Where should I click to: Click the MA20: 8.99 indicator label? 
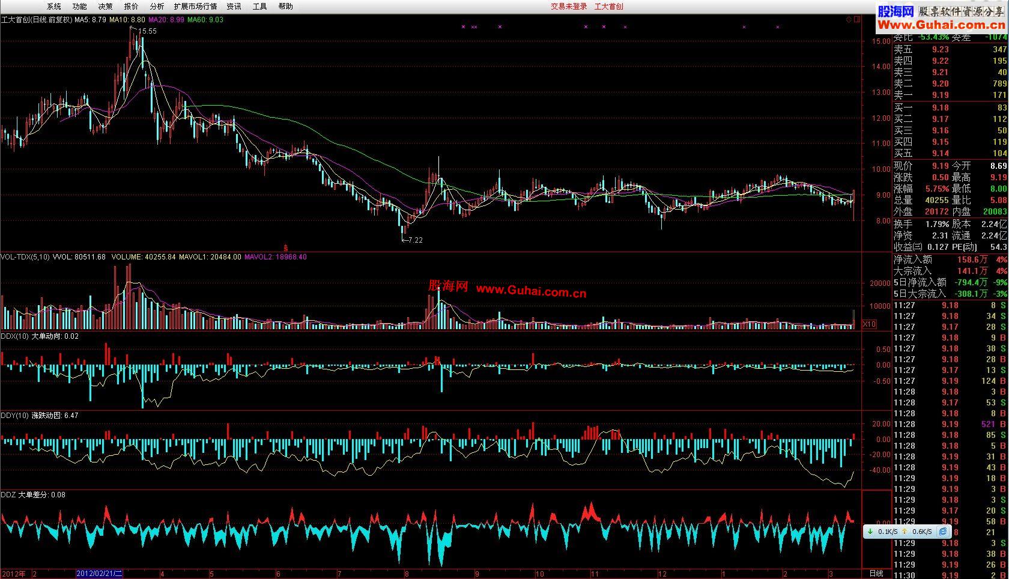(166, 20)
